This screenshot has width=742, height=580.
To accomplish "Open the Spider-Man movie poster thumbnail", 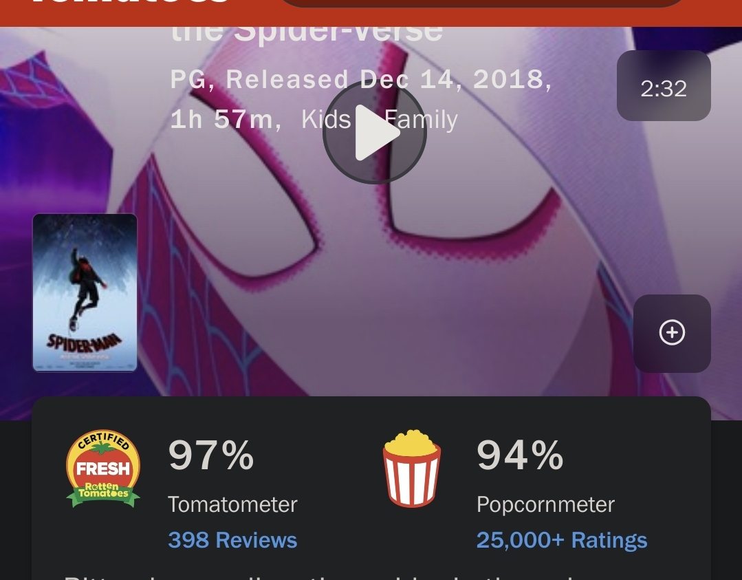I will (85, 292).
